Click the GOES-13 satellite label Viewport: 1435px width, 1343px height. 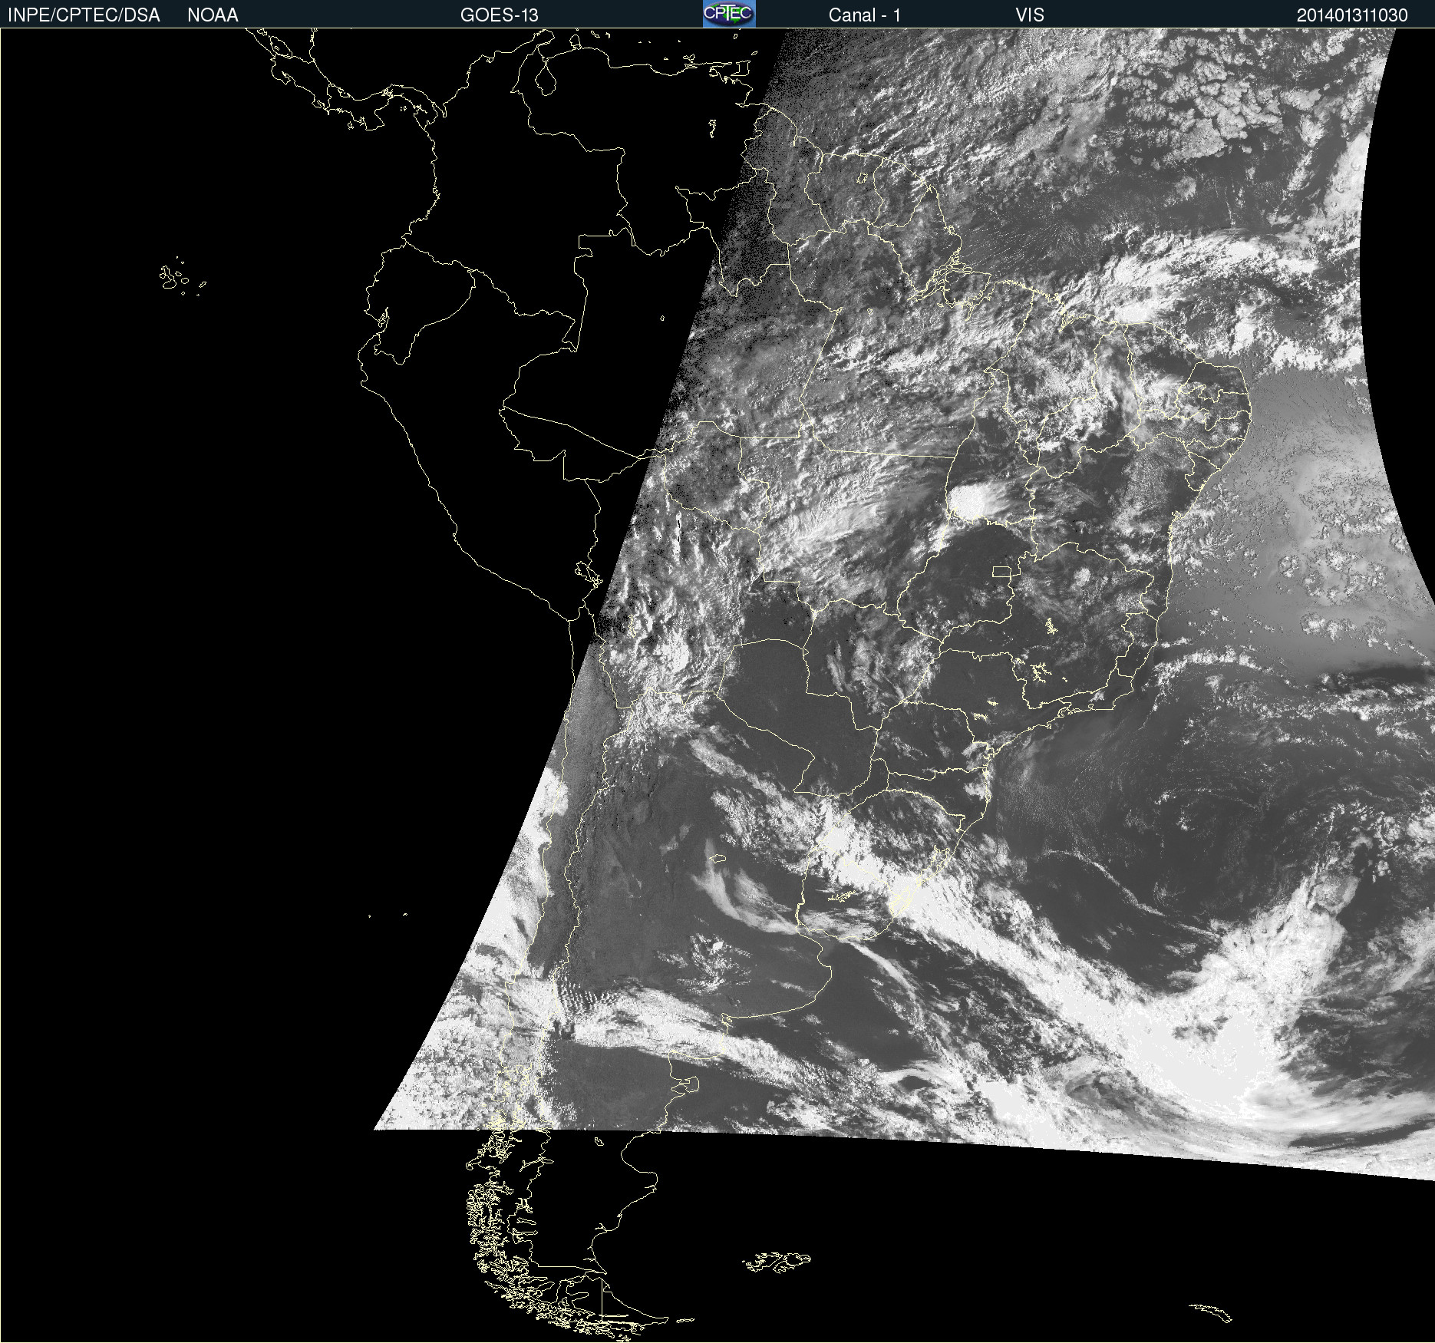[x=500, y=15]
